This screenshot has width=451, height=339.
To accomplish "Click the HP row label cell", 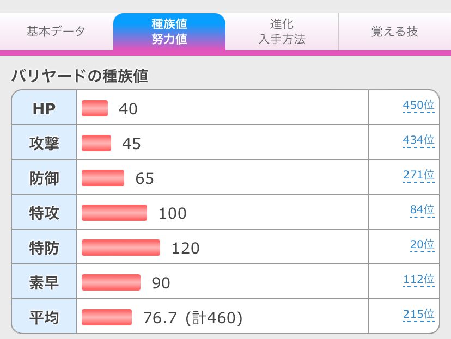I will click(x=44, y=108).
